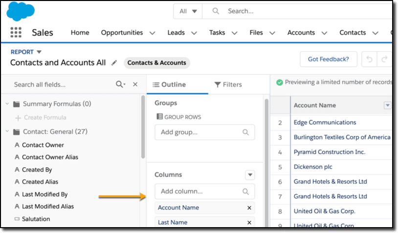Open the Accounts tab
398x233 pixels.
pos(301,33)
